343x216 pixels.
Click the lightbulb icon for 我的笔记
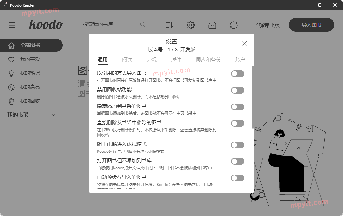pos(11,73)
